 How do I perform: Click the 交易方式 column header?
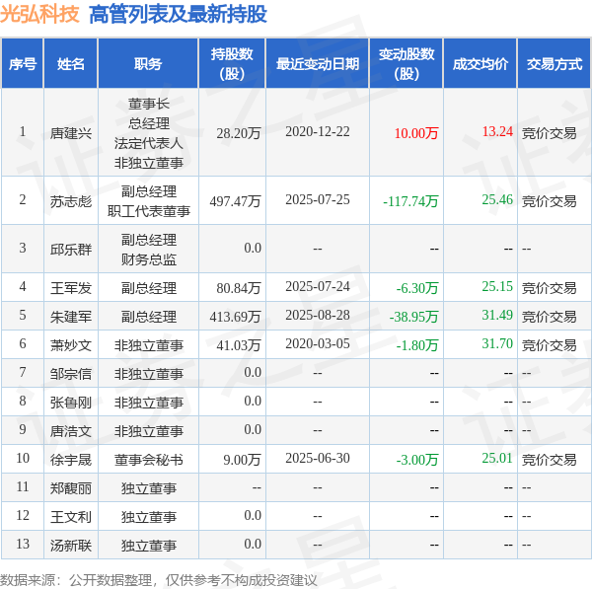point(555,64)
